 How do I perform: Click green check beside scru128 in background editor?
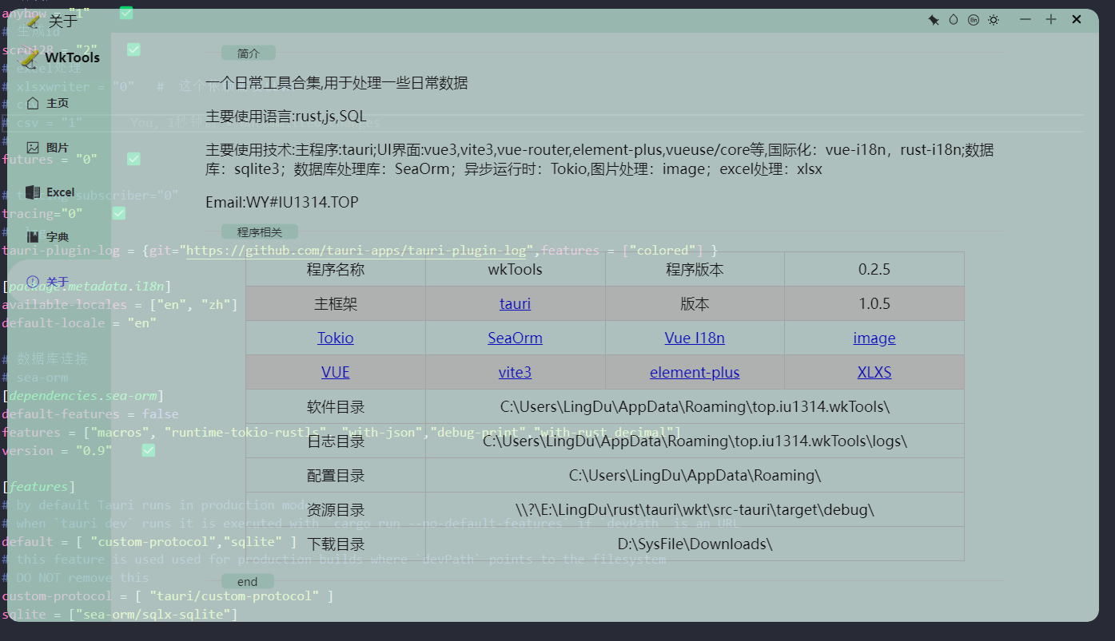pyautogui.click(x=133, y=49)
